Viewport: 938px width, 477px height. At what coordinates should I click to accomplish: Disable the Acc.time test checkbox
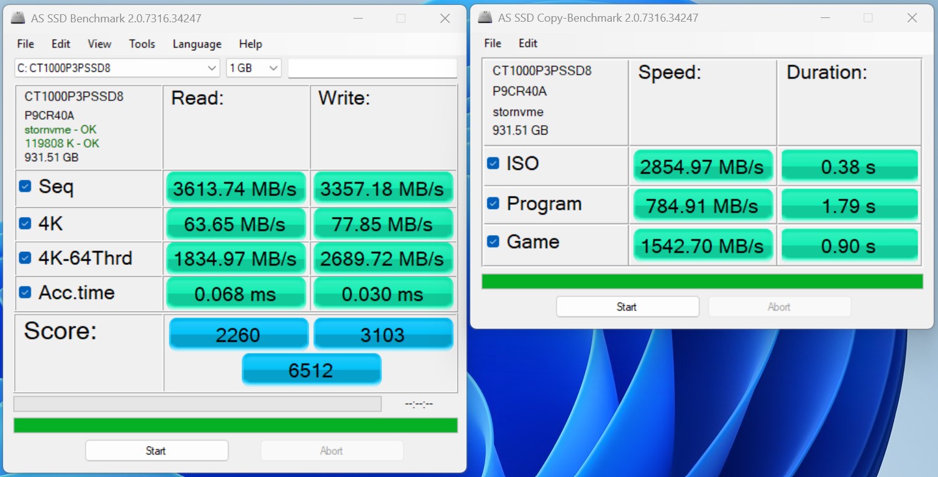[25, 292]
